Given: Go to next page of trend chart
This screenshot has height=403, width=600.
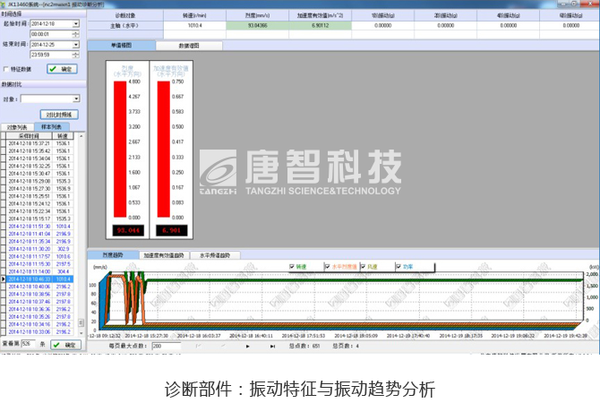Looking at the screenshot, I should pos(247,346).
